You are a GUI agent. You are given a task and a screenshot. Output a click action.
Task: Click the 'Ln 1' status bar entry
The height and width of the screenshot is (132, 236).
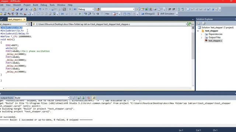181,131
